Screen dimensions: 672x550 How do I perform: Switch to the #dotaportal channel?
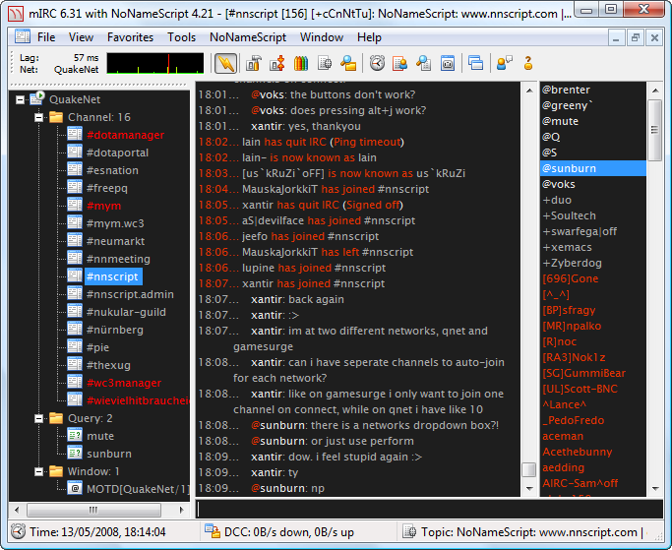[117, 153]
